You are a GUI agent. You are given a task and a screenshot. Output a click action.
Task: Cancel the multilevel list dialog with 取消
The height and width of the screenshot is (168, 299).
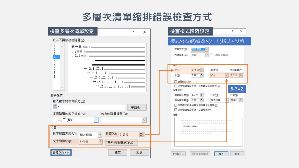(x=139, y=153)
